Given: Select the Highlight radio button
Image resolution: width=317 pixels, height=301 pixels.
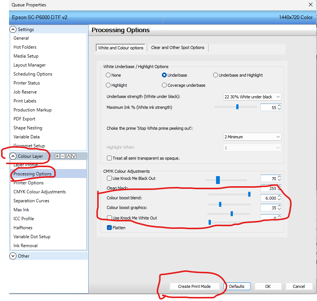Looking at the screenshot, I should click(108, 85).
